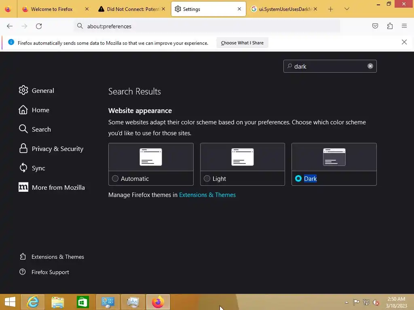Expand the list all tabs chevron
This screenshot has height=310, width=414.
point(346,9)
